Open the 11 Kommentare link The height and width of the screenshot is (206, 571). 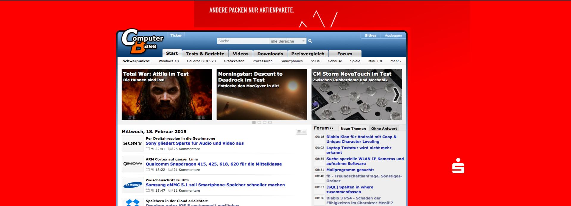tap(187, 191)
